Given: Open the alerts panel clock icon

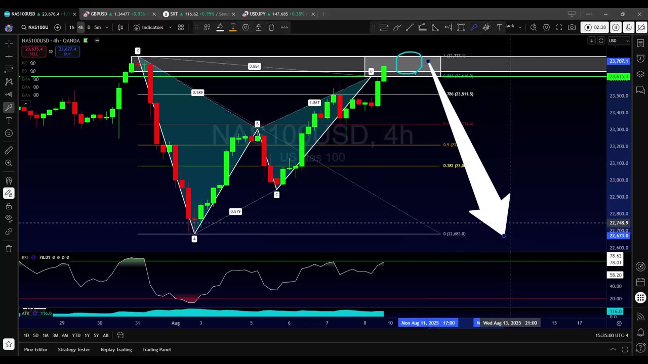Looking at the screenshot, I should (x=640, y=59).
